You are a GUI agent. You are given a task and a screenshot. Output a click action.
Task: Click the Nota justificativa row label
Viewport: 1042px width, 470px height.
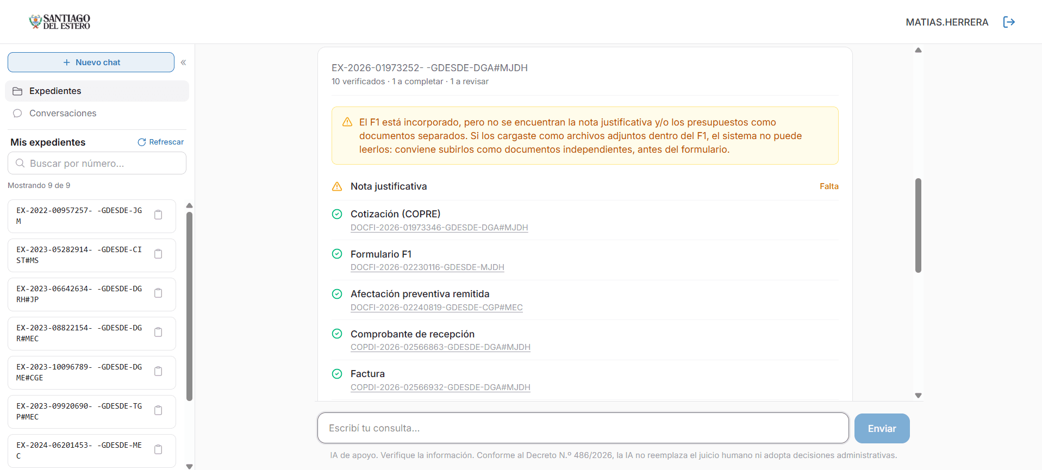click(x=389, y=186)
